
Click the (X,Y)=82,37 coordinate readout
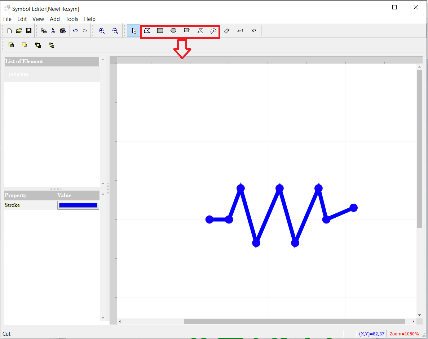[x=371, y=334]
